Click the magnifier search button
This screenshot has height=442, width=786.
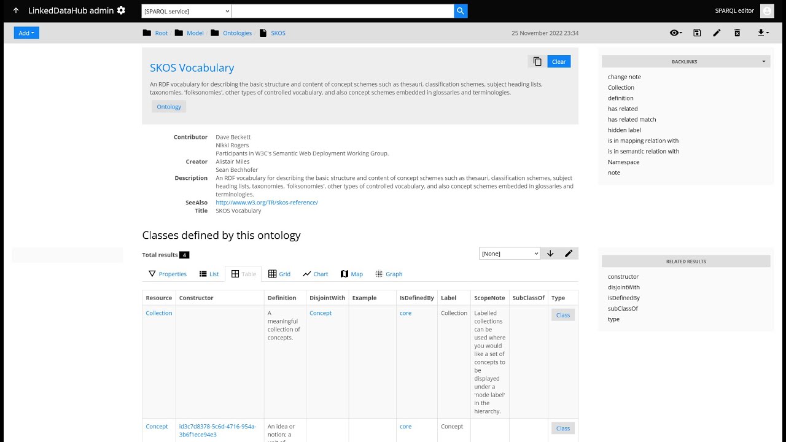point(461,11)
